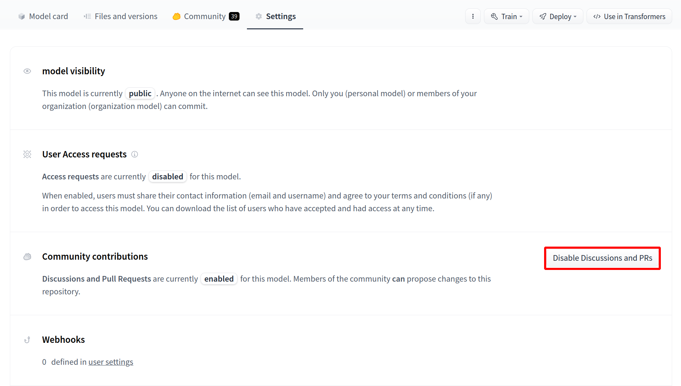681x386 pixels.
Task: Open the Community tab
Action: pos(204,17)
